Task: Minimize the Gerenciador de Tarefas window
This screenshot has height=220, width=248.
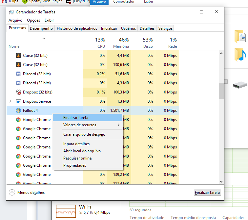Action: 187,12
